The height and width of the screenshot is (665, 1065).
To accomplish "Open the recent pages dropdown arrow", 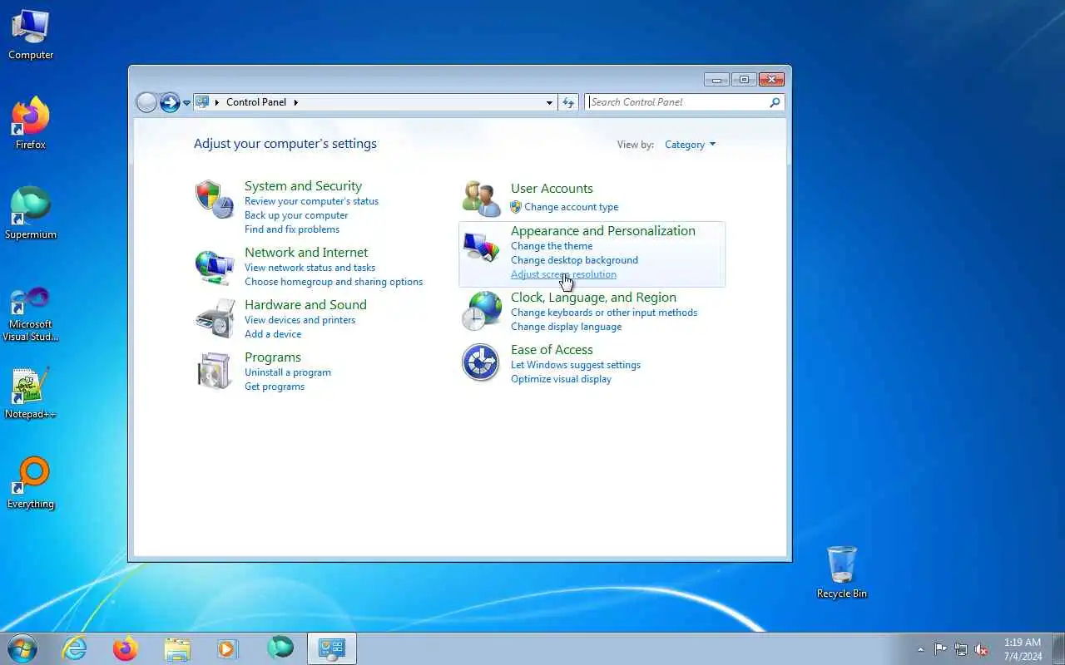I will tap(186, 103).
